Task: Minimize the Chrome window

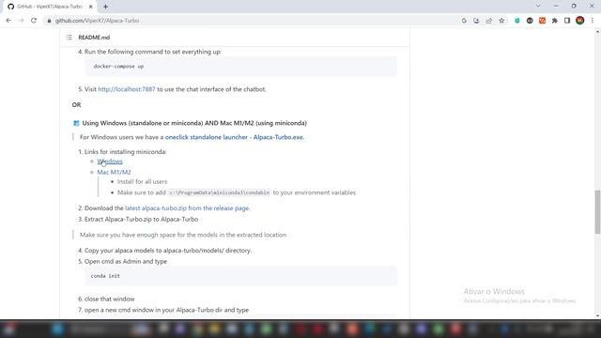Action: (x=556, y=7)
